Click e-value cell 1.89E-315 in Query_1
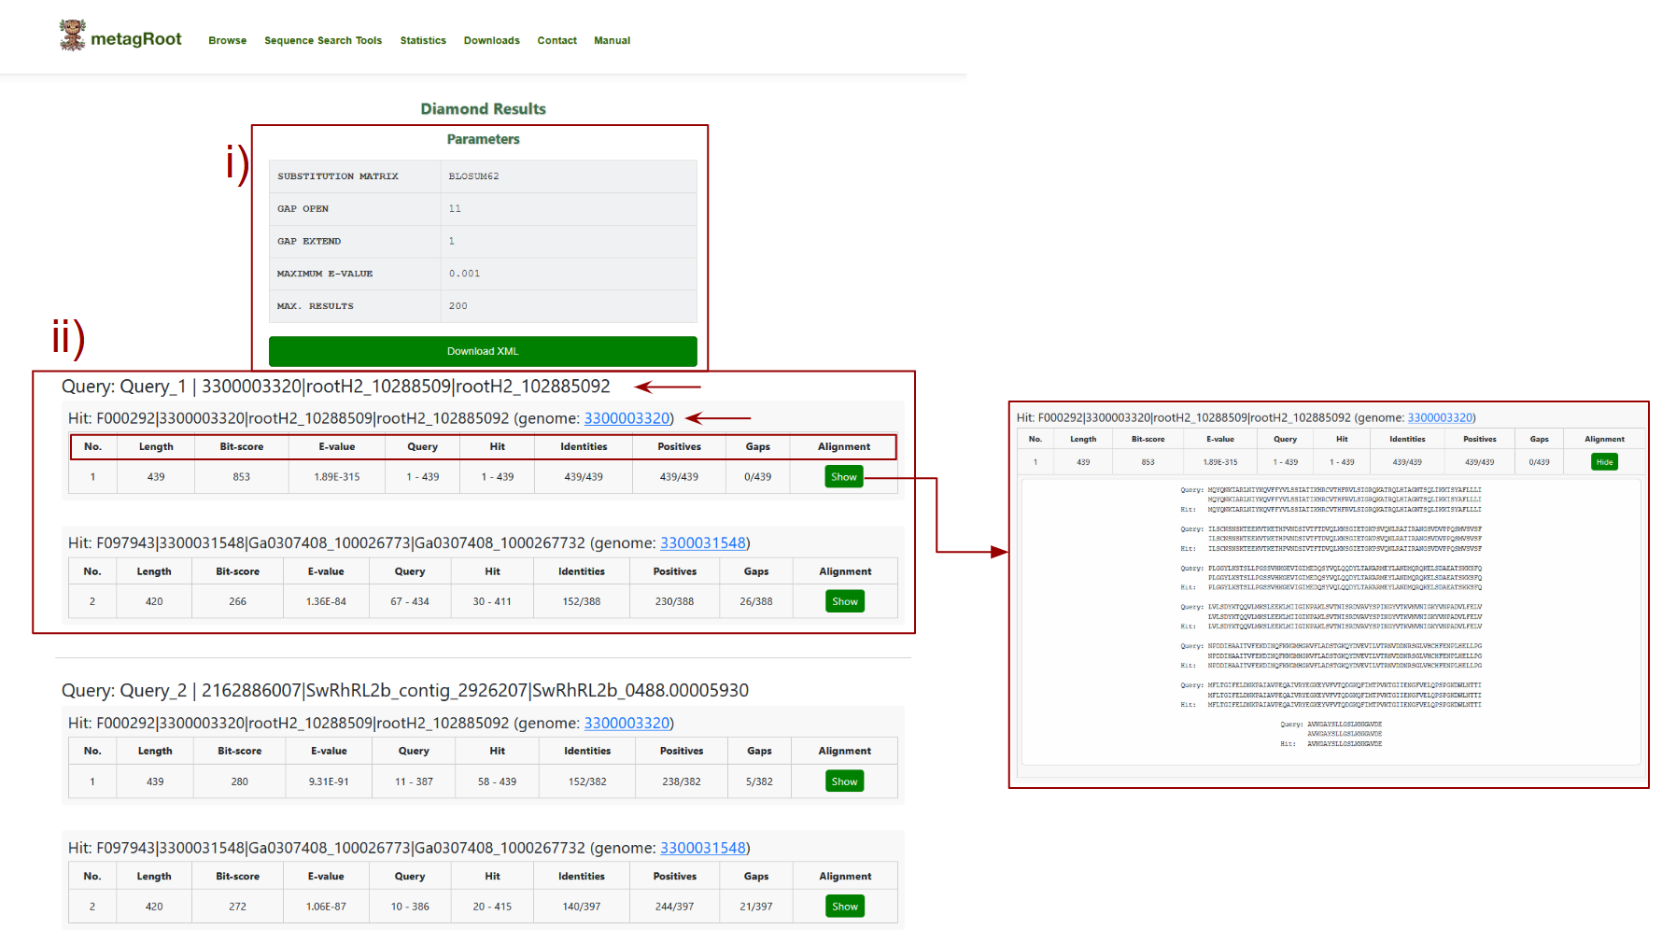1676x943 pixels. (337, 477)
